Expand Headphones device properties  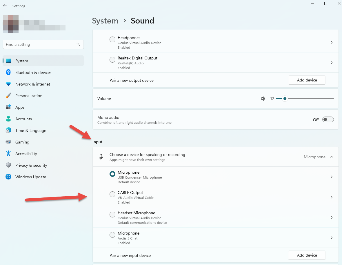pos(331,42)
